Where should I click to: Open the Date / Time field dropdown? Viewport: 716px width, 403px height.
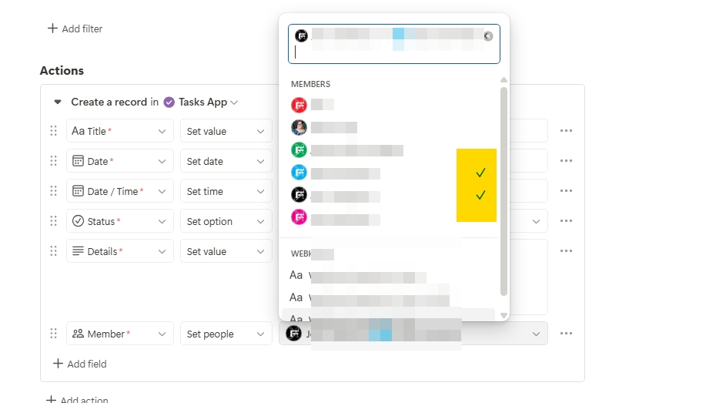119,191
